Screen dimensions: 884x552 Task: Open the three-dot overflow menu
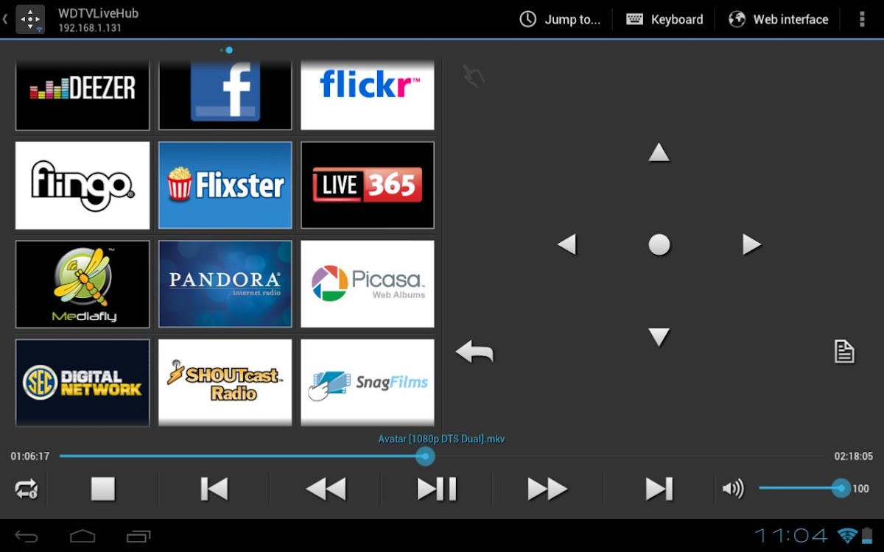pos(861,19)
